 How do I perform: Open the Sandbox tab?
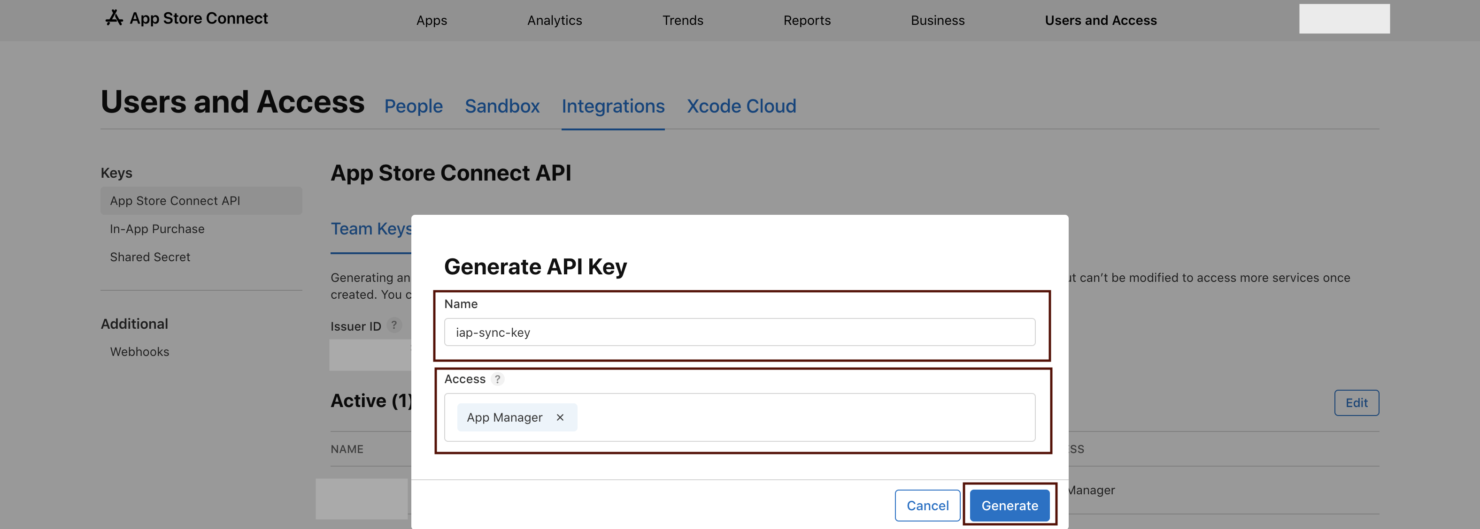click(x=502, y=106)
